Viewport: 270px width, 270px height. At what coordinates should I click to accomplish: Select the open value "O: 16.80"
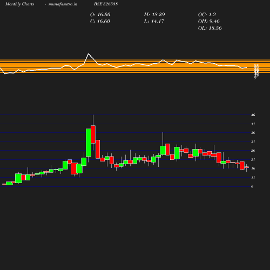100,15
